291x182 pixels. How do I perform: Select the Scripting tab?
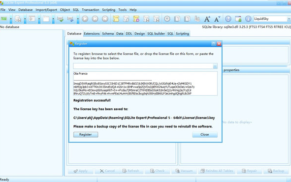point(182,33)
